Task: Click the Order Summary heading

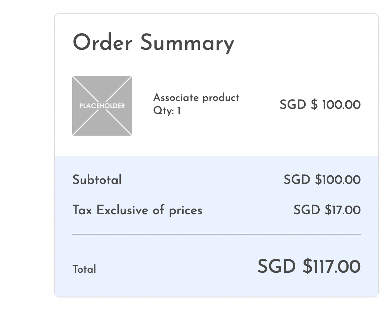Action: tap(153, 43)
